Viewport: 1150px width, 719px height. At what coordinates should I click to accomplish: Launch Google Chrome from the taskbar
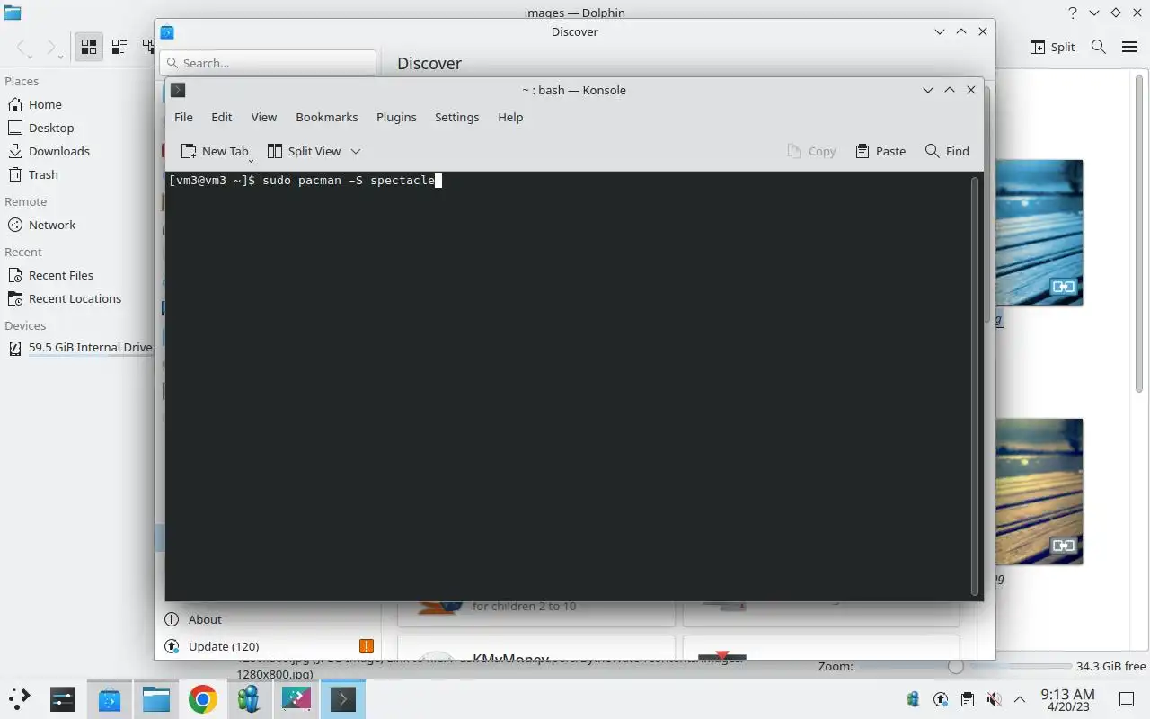point(202,698)
